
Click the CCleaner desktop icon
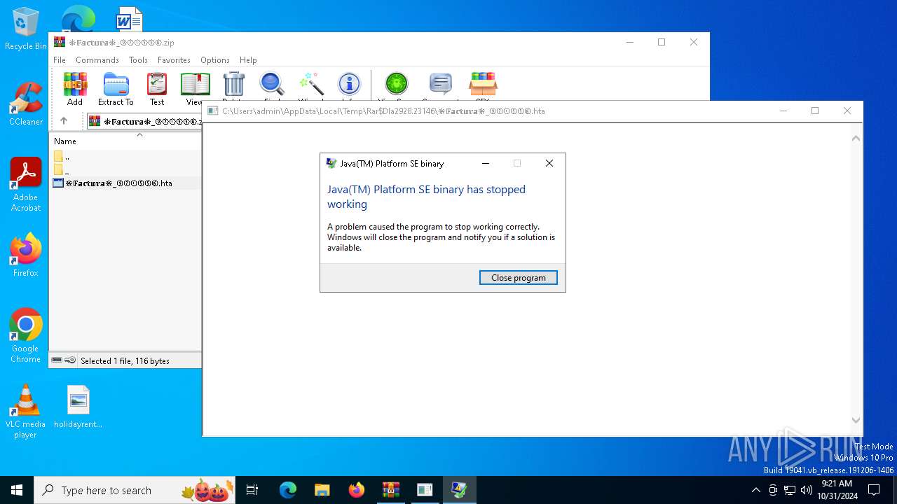coord(26,104)
